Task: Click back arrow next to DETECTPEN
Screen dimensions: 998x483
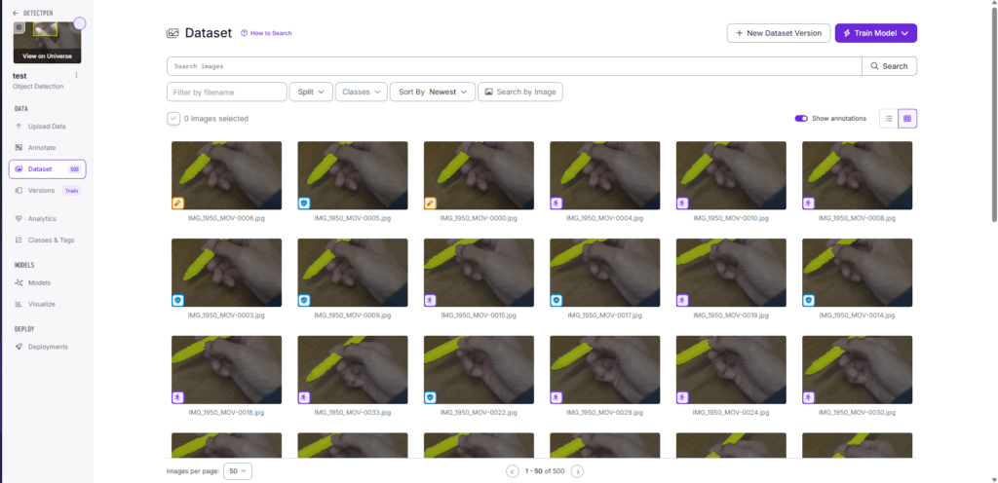Action: (16, 13)
